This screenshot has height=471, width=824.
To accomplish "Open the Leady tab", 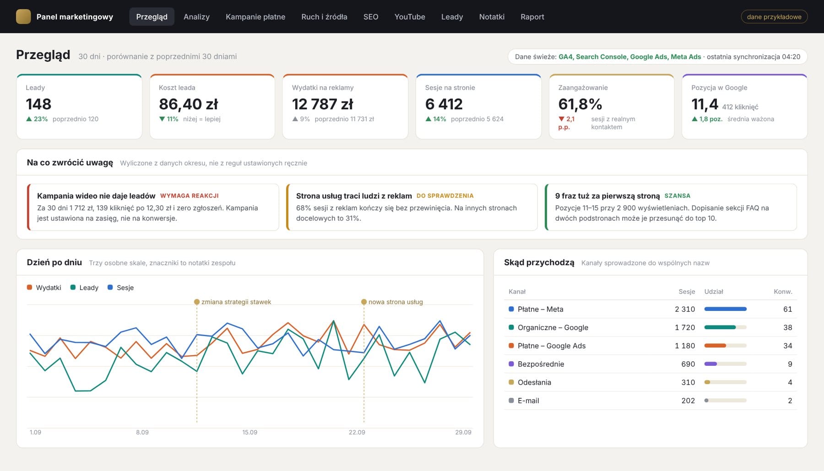I will click(x=452, y=16).
